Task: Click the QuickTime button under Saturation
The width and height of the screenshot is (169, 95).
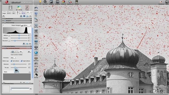Action: pos(27,44)
